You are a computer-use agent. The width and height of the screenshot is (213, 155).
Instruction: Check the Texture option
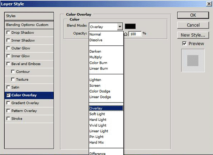(x=13, y=79)
